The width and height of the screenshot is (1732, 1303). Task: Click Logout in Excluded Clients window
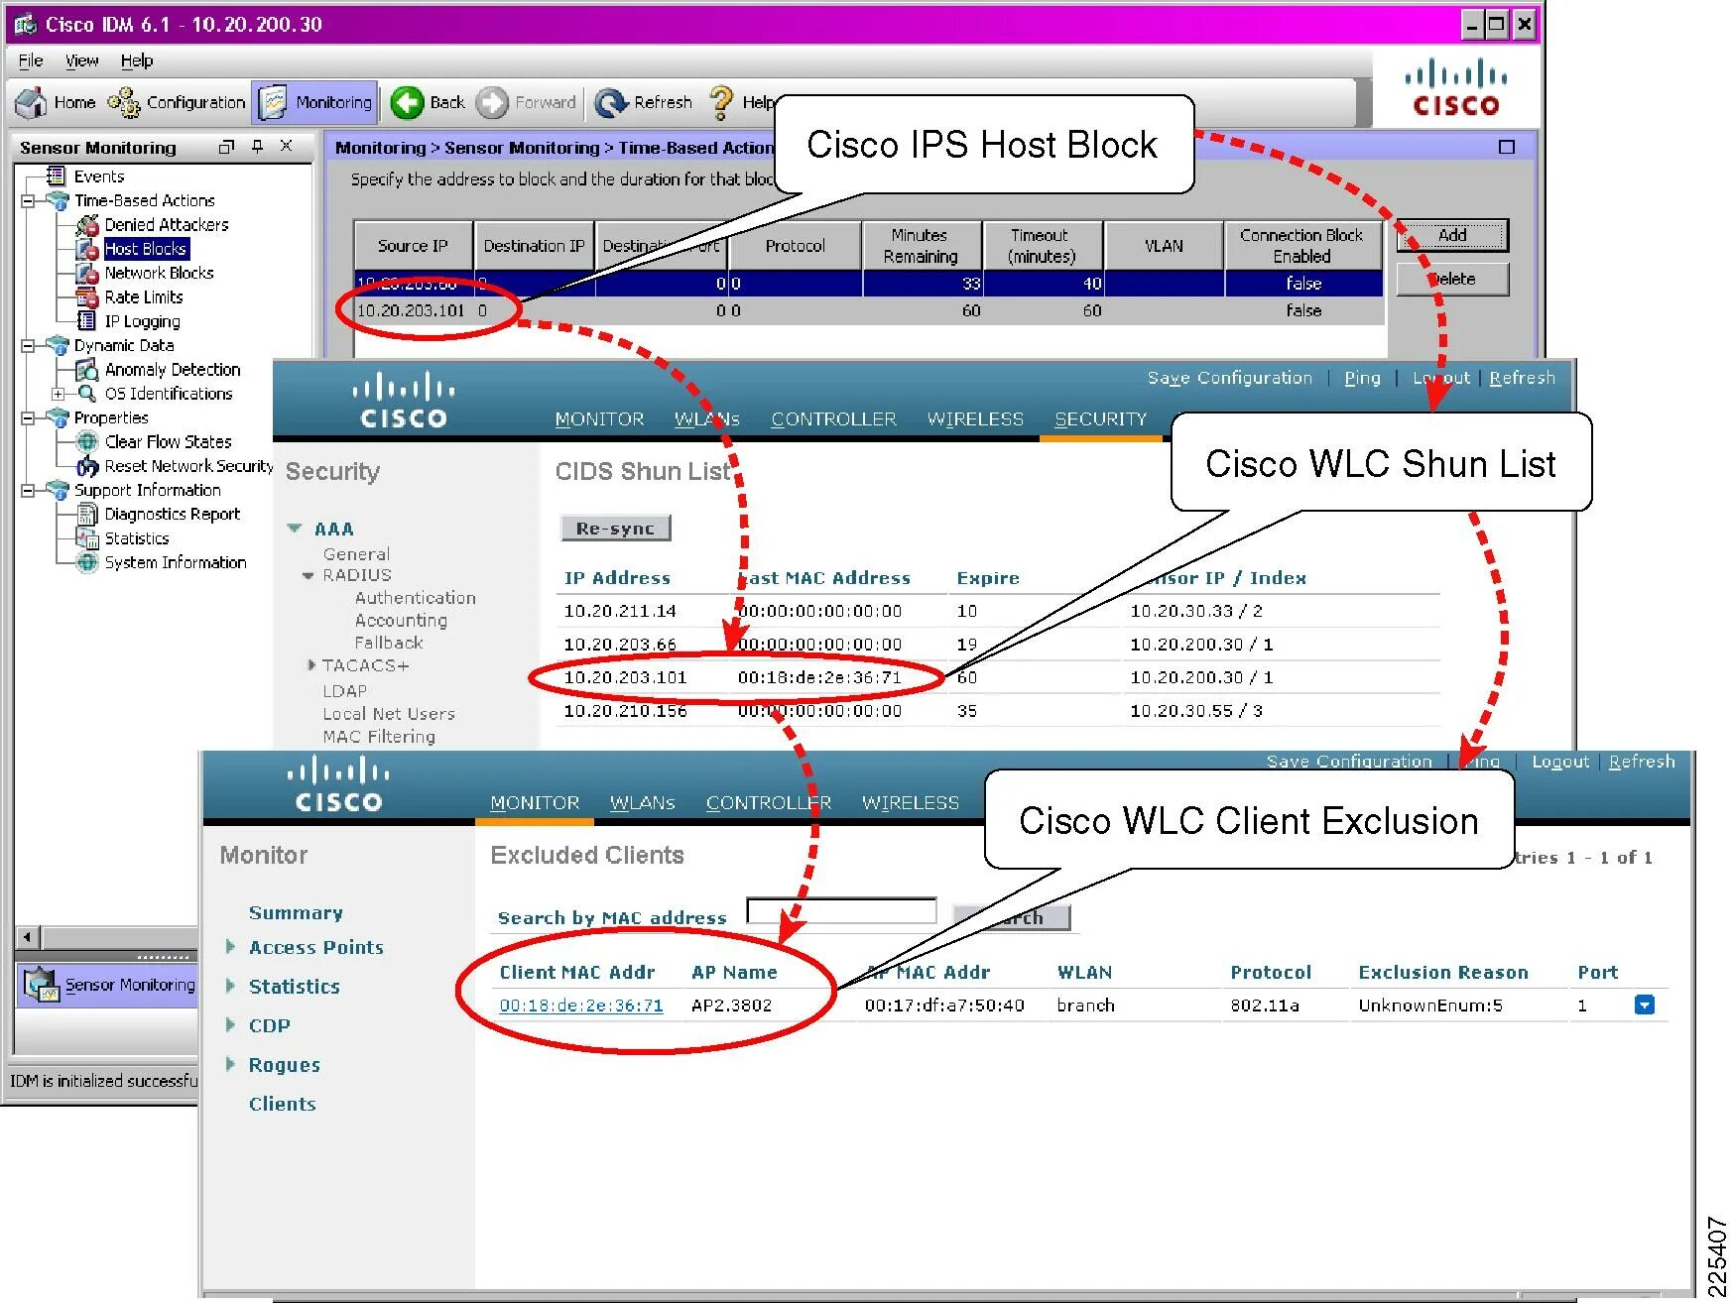1559,762
